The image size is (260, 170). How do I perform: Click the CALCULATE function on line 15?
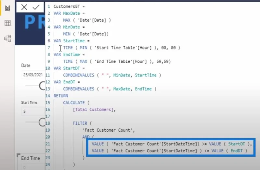[x=74, y=103]
